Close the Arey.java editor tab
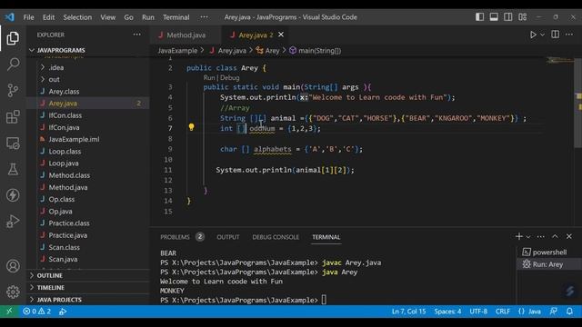This screenshot has height=327, width=582. [x=281, y=35]
